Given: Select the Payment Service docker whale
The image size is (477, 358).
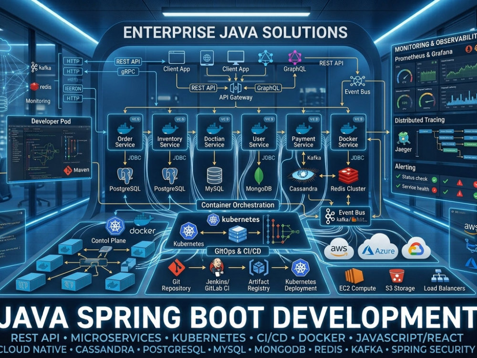Looking at the screenshot, I should click(303, 128).
